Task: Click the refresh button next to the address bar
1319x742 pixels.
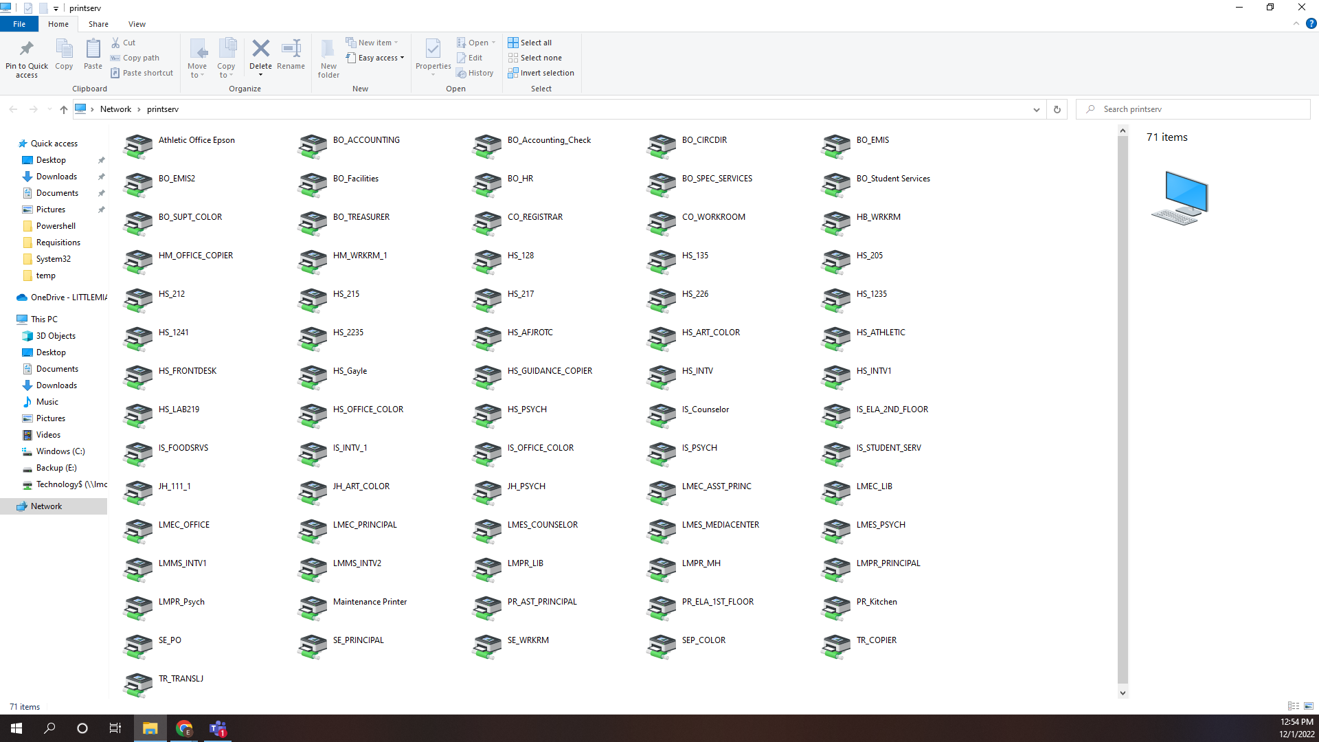Action: pos(1057,109)
